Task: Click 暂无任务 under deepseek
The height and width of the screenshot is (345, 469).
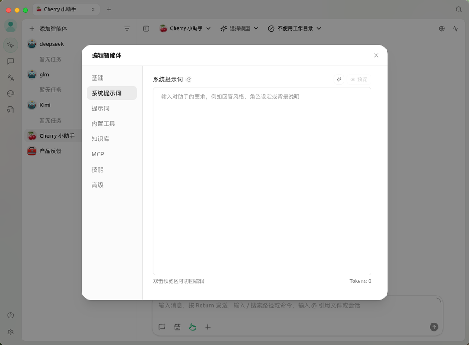Action: click(x=50, y=59)
